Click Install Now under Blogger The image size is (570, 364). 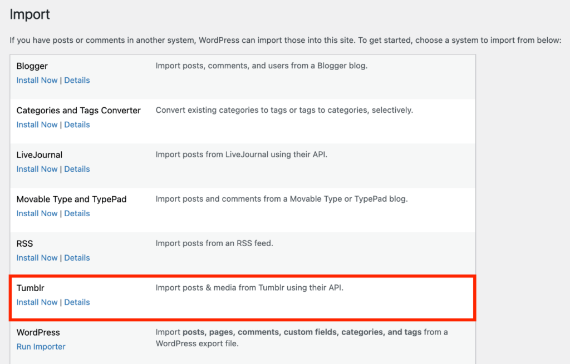(37, 80)
